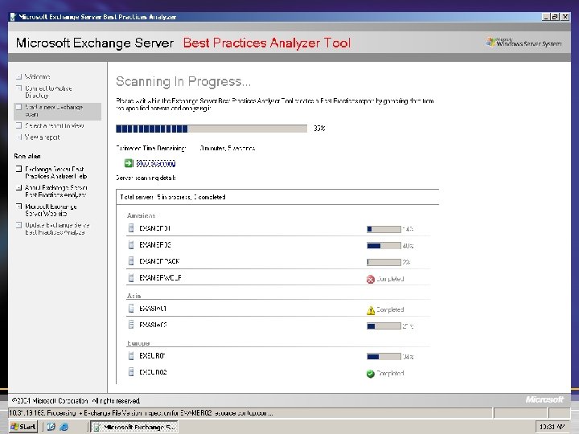The width and height of the screenshot is (579, 434).
Task: Click the yellow warning icon for EXASIA01
Action: point(371,310)
